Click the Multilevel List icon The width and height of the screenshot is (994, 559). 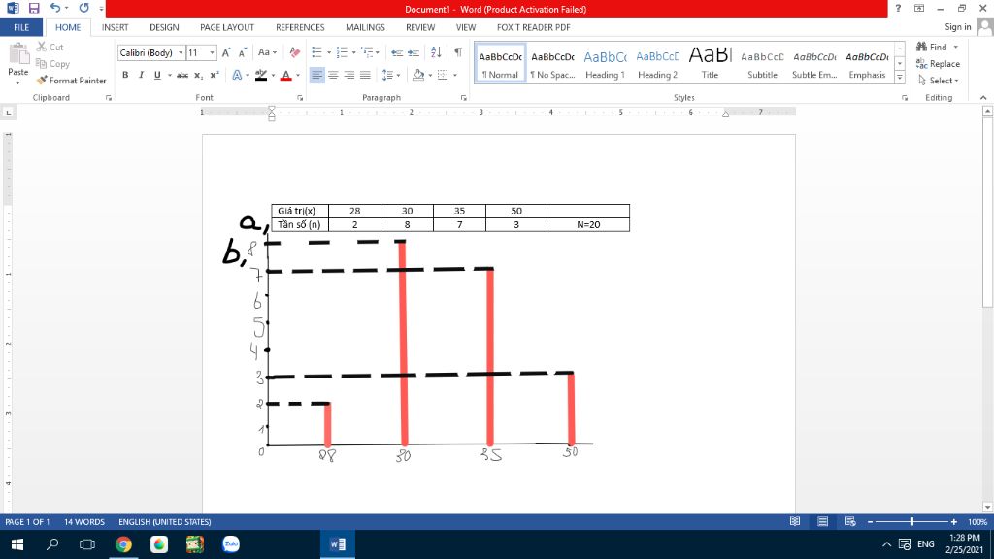click(368, 52)
